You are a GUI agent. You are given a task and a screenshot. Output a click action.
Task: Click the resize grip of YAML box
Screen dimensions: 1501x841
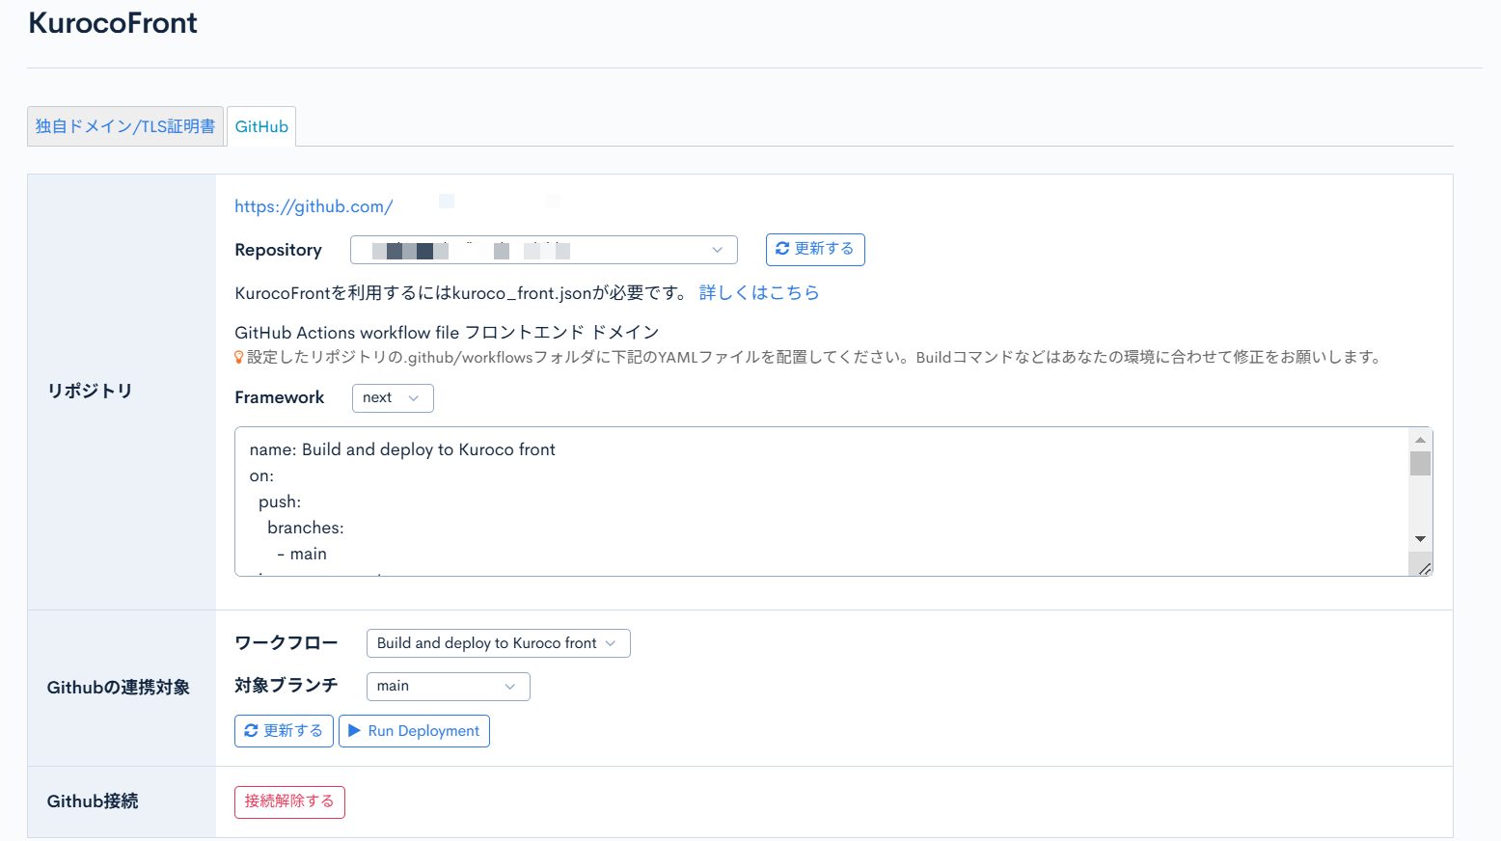[x=1426, y=567]
